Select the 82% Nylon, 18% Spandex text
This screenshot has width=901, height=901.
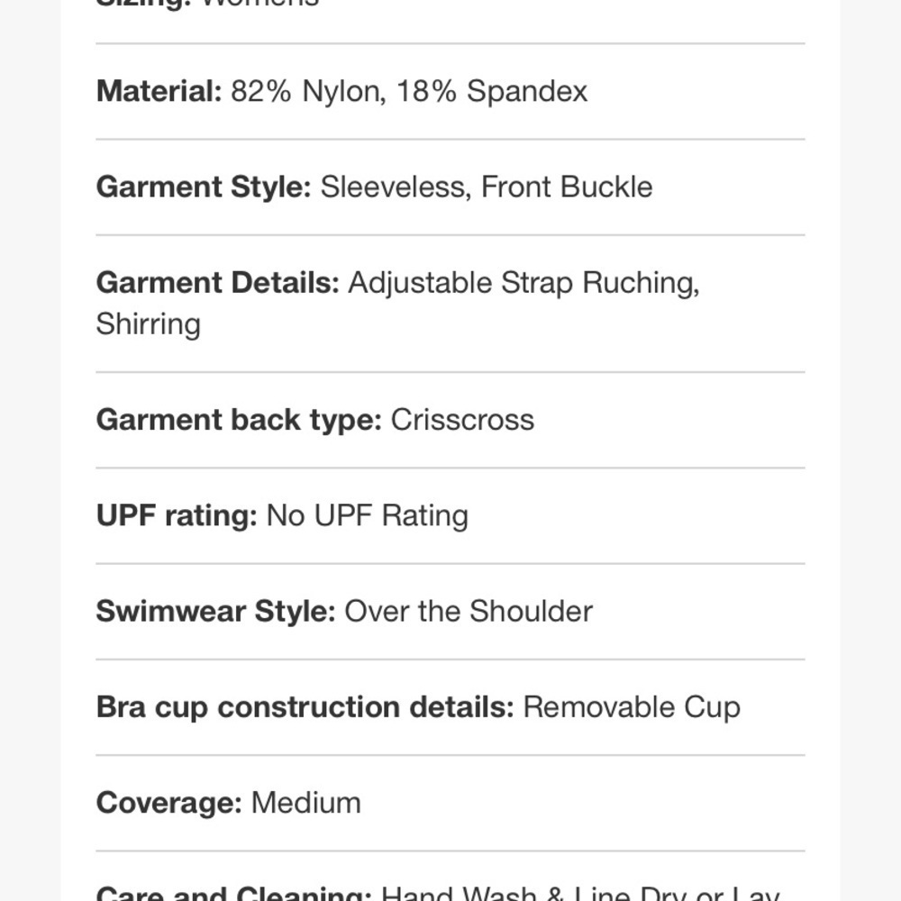coord(409,91)
